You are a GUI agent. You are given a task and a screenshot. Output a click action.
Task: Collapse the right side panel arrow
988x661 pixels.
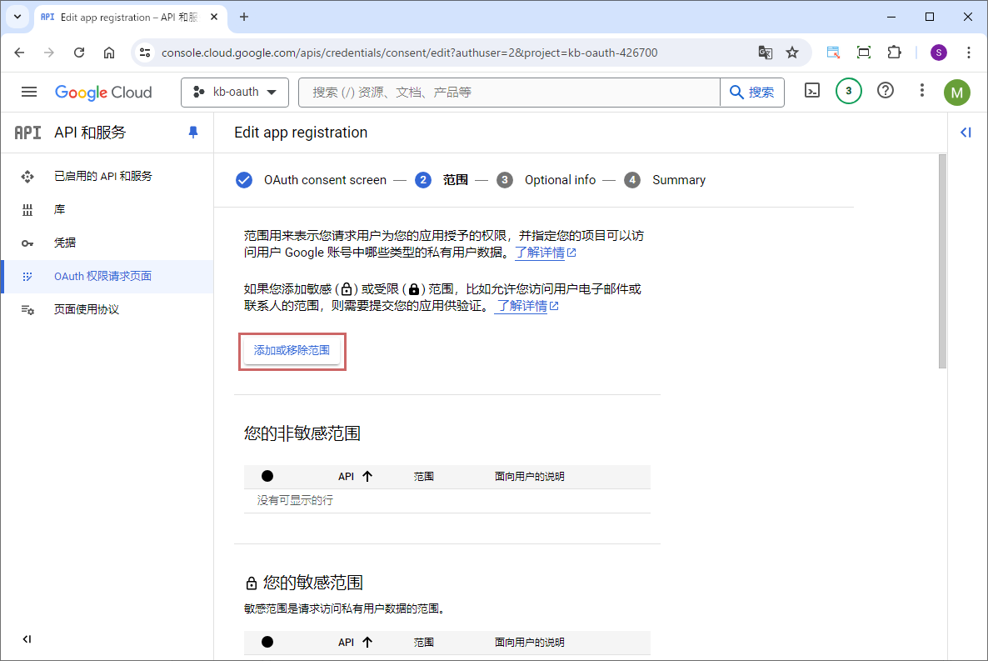pos(966,133)
